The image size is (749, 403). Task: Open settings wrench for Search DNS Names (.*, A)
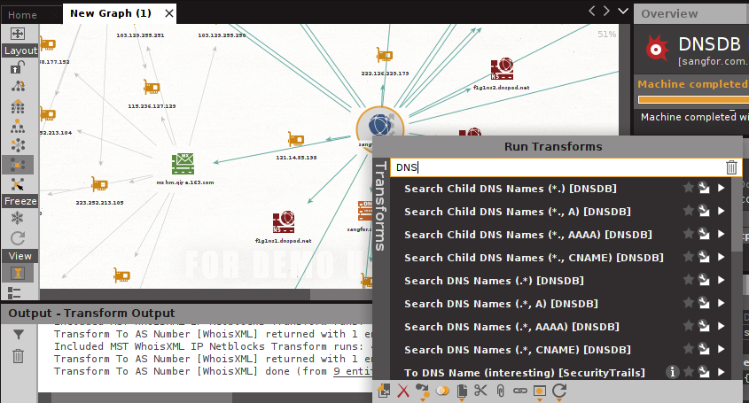pyautogui.click(x=704, y=303)
